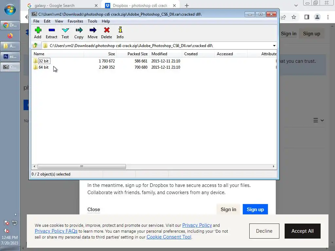This screenshot has width=335, height=251.
Task: Expand the address path dropdown arrow
Action: click(x=274, y=46)
